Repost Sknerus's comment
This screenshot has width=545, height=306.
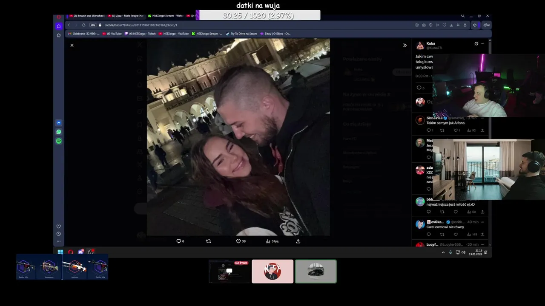pyautogui.click(x=442, y=130)
